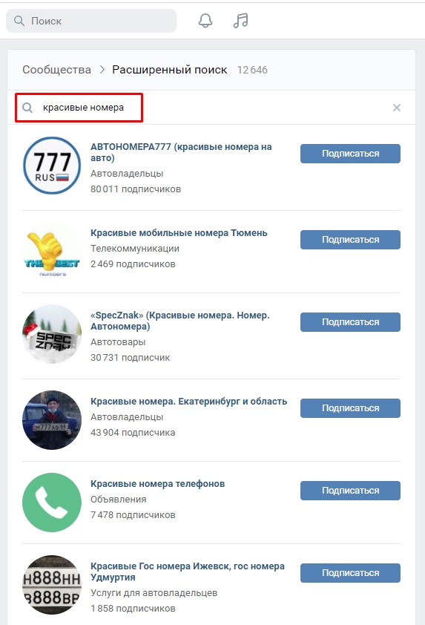Subscribe to Красивые мобильные номера Тюмень

(x=350, y=240)
